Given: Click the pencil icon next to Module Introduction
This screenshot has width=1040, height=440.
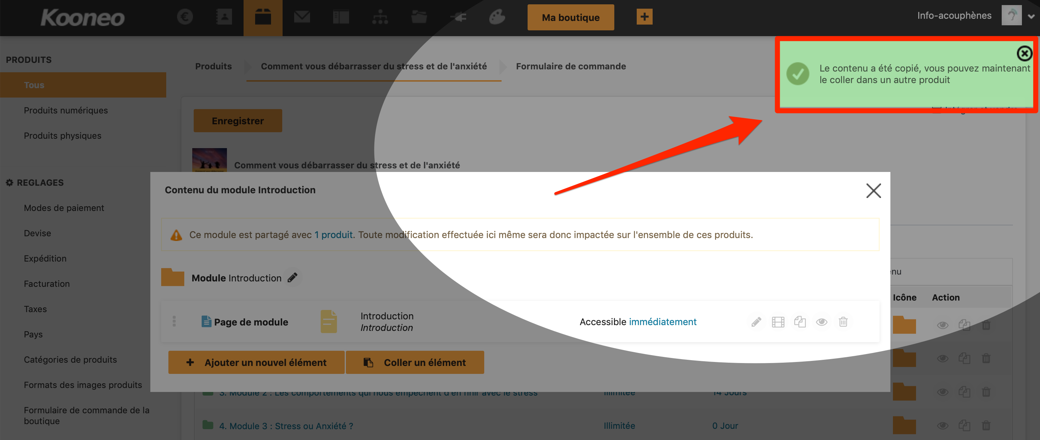Looking at the screenshot, I should pyautogui.click(x=292, y=278).
